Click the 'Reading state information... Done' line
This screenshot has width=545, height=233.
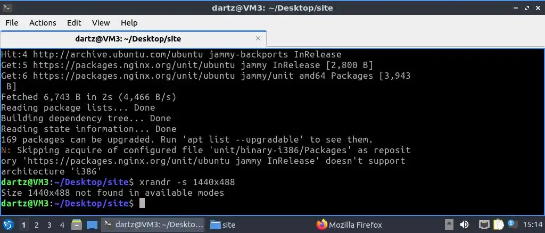tap(89, 129)
